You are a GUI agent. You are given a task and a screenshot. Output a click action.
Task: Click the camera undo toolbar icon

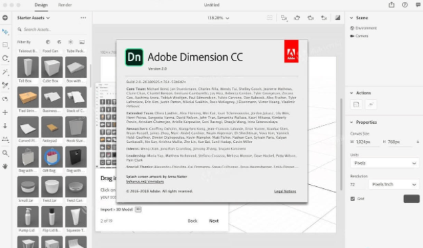pyautogui.click(x=297, y=18)
